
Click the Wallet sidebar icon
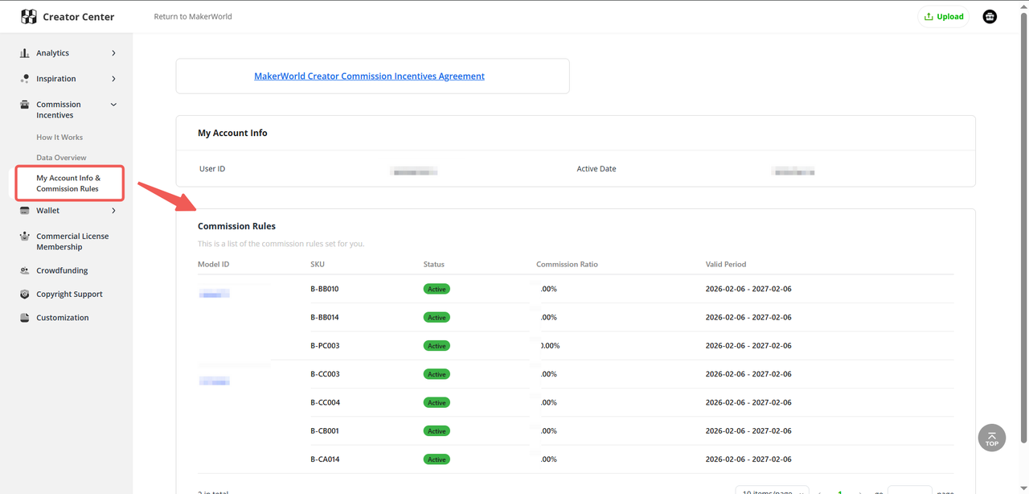click(x=25, y=211)
